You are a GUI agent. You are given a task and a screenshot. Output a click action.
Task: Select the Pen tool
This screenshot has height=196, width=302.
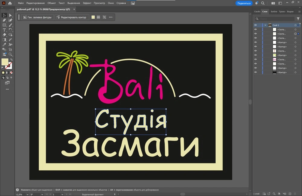click(4, 20)
